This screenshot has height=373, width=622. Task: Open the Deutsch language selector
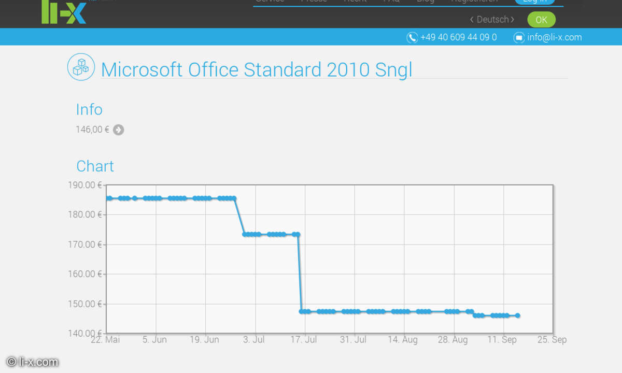tap(492, 19)
